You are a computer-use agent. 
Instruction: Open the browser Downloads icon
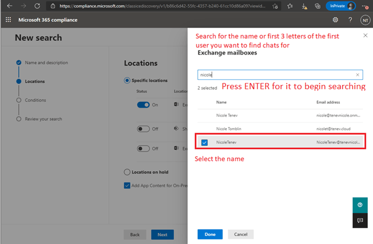pyautogui.click(x=304, y=6)
